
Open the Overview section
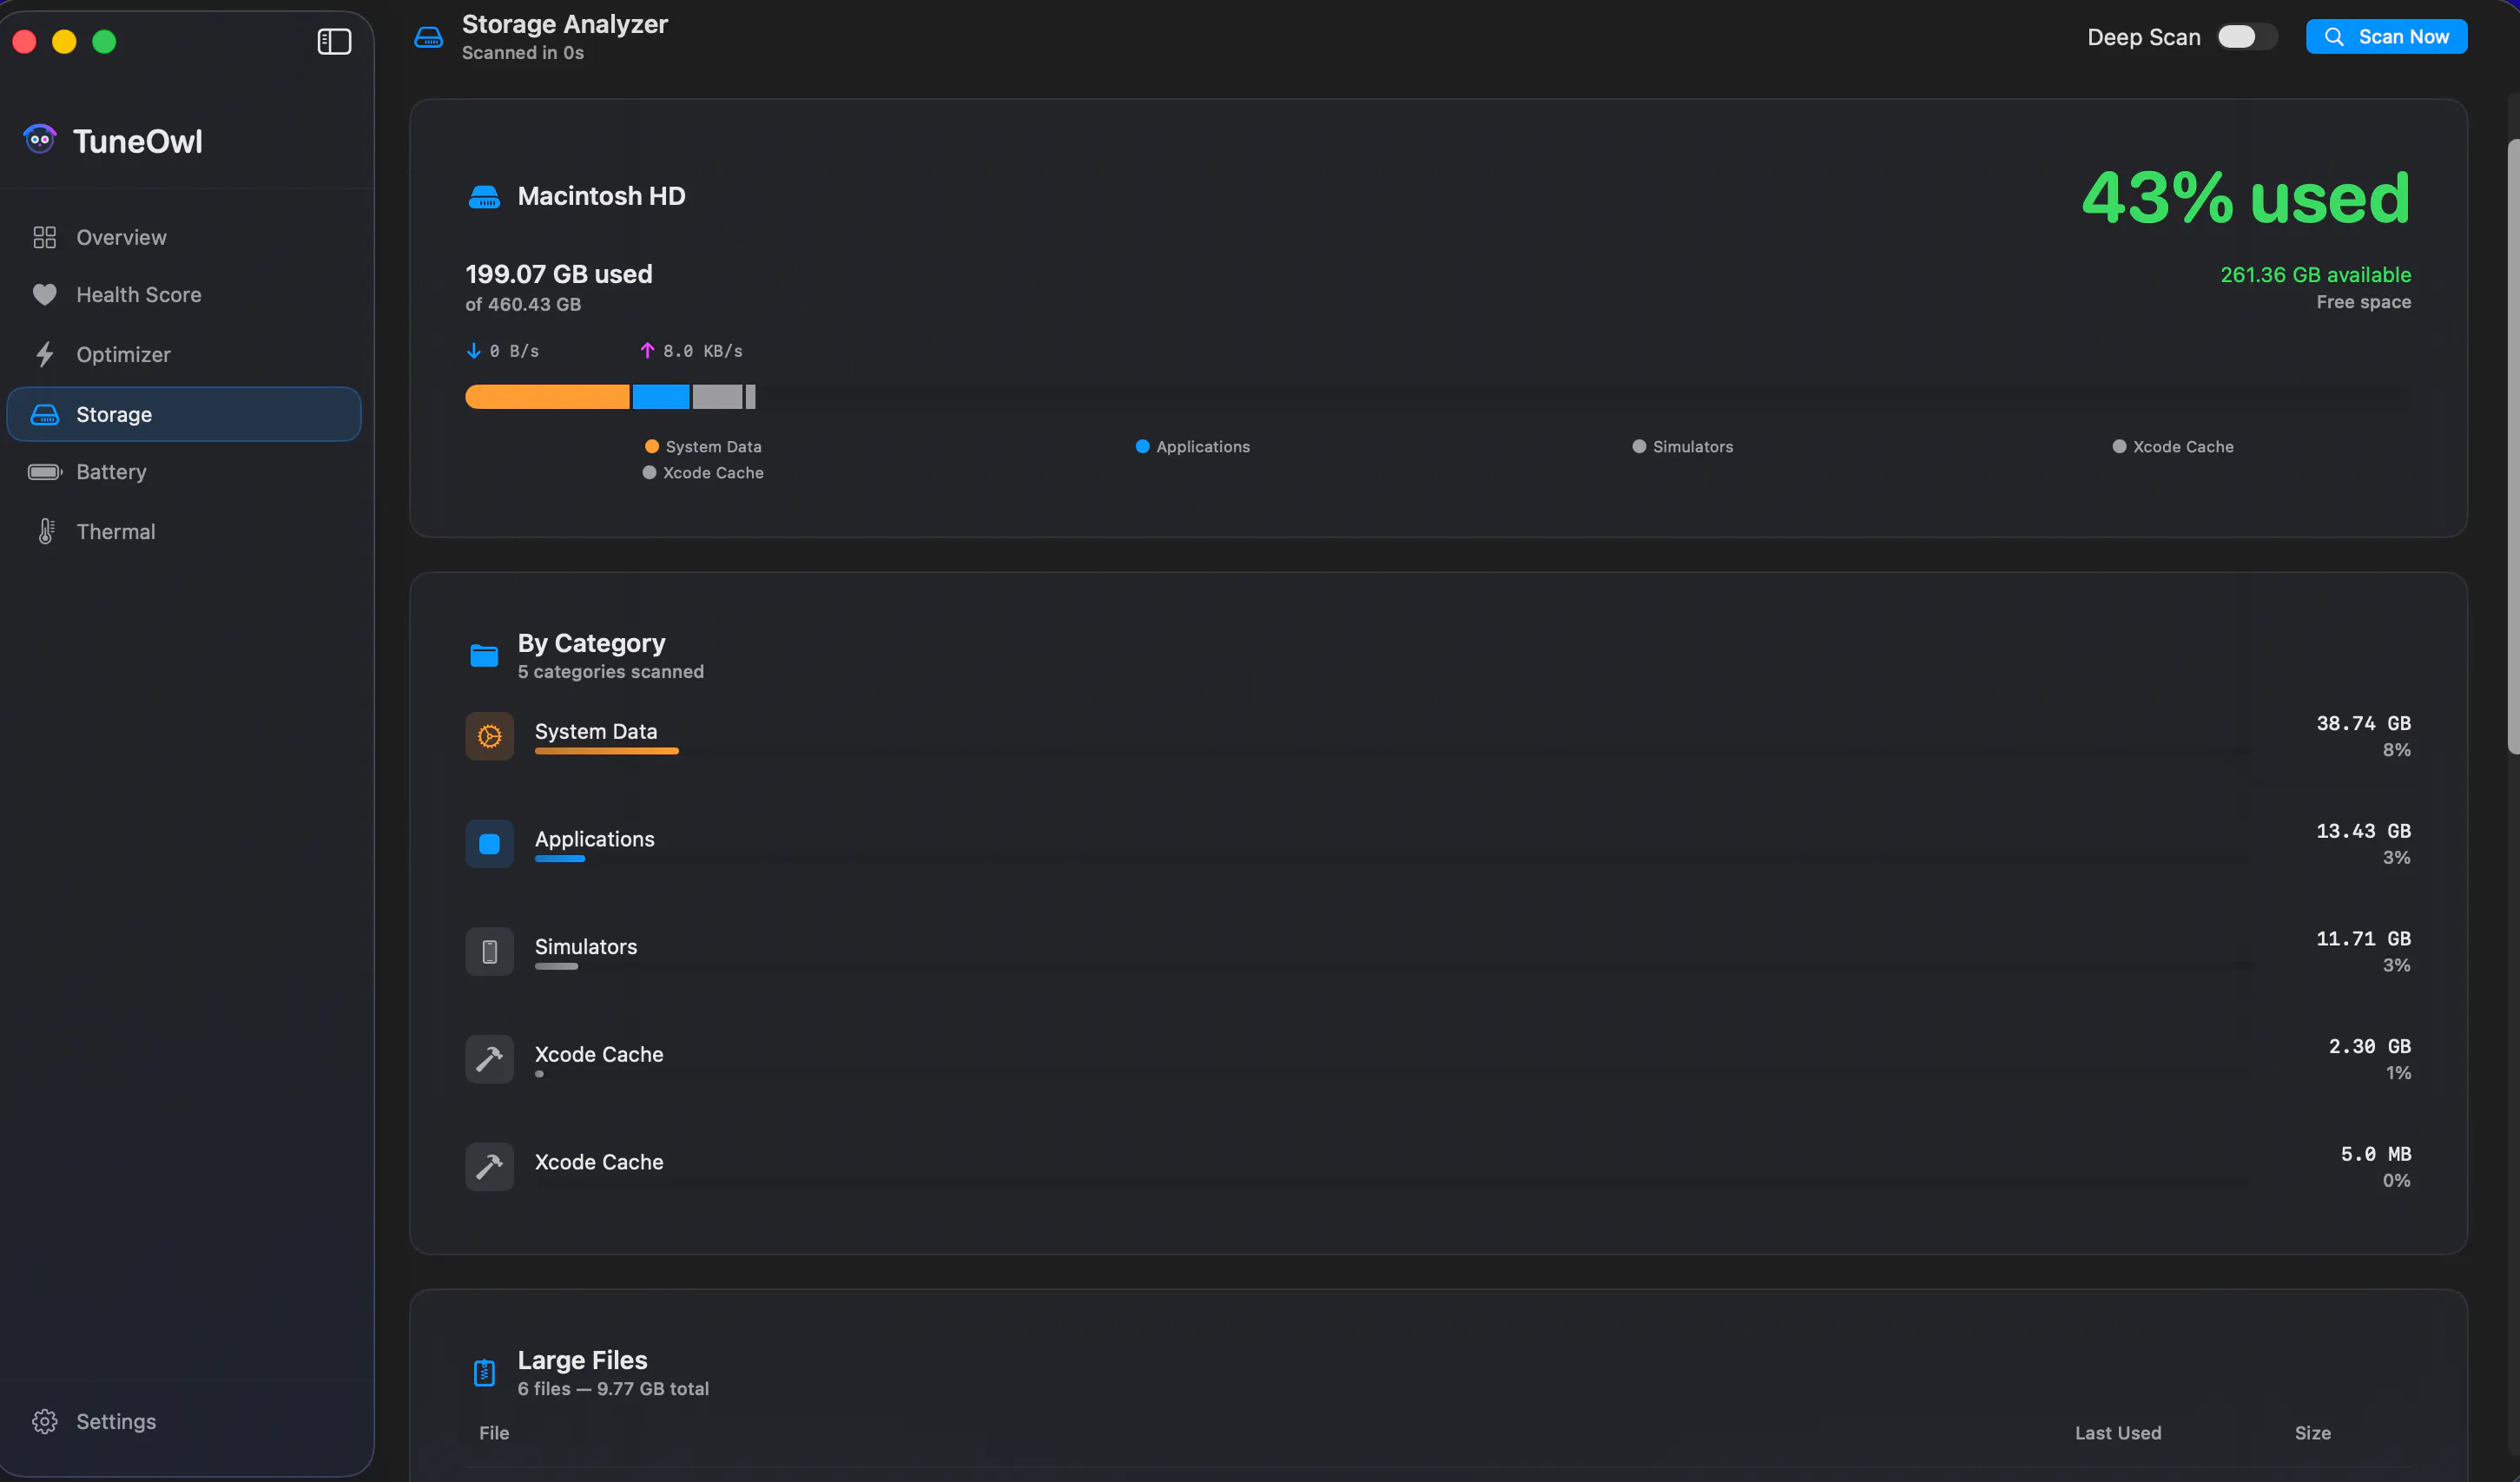coord(184,237)
